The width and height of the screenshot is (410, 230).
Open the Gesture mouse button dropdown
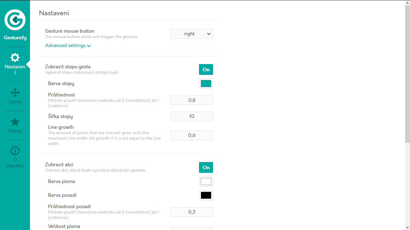pos(192,34)
